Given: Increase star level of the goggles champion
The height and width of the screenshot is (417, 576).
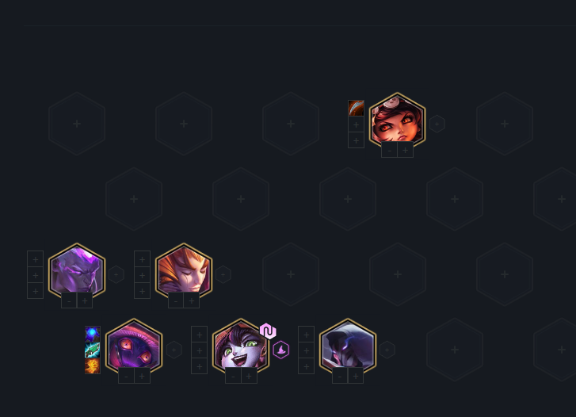Looking at the screenshot, I should coord(405,150).
